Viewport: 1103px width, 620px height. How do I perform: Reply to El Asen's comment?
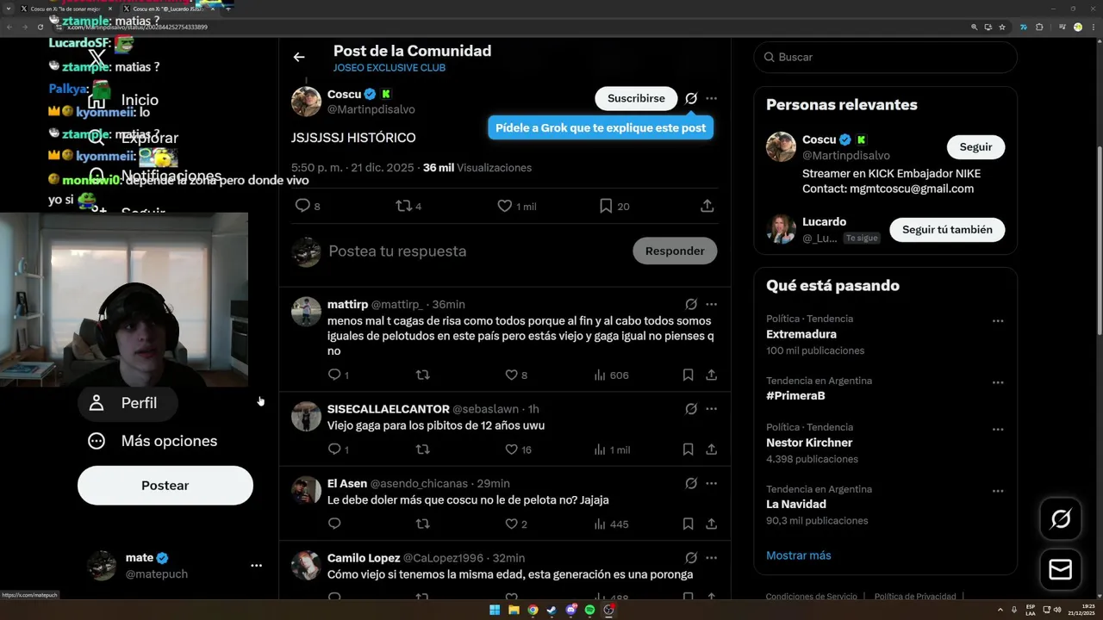[334, 524]
